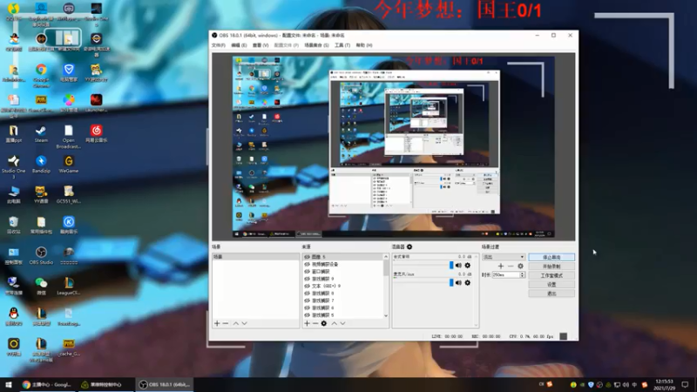Remove selected source with minus icon

[315, 323]
